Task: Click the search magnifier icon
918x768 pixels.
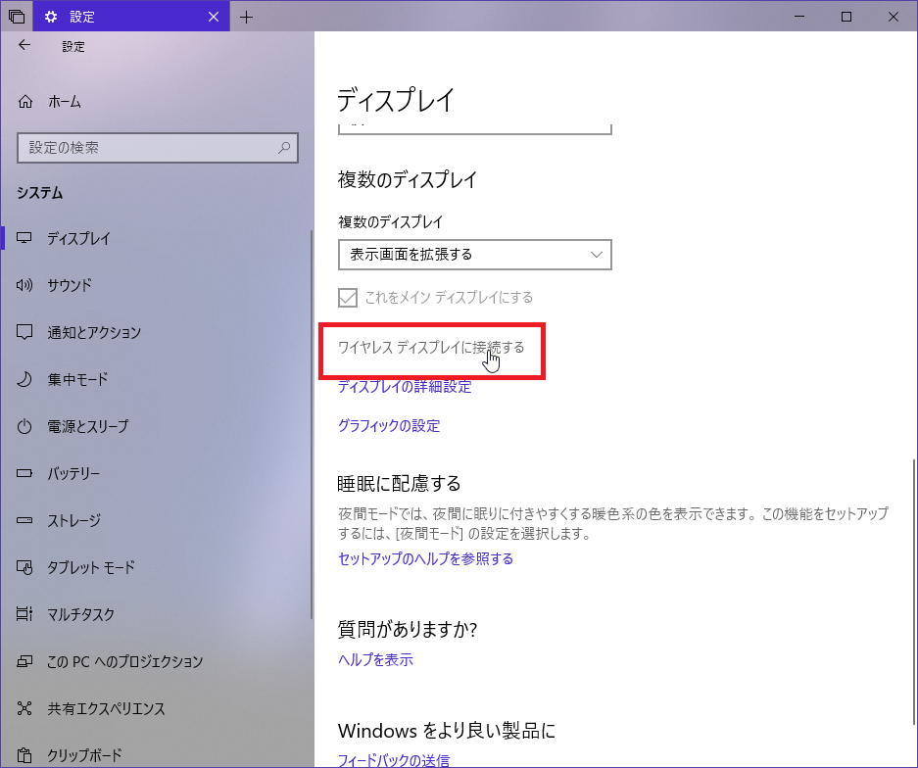Action: tap(284, 148)
